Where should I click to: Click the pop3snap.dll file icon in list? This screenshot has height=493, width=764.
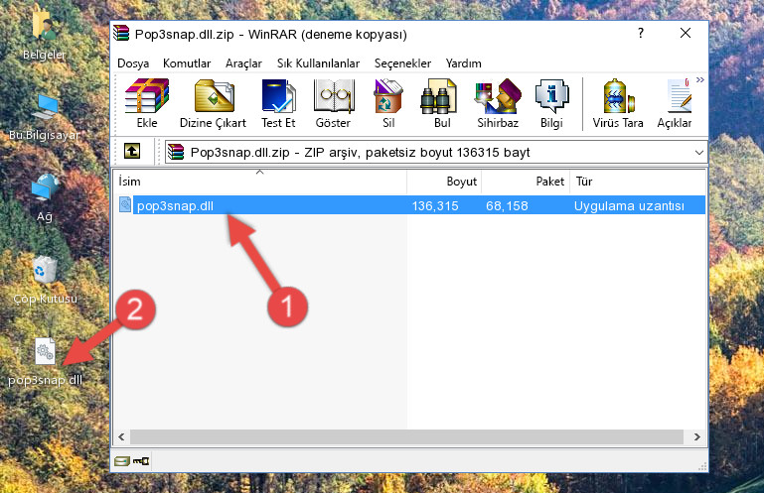click(x=125, y=205)
